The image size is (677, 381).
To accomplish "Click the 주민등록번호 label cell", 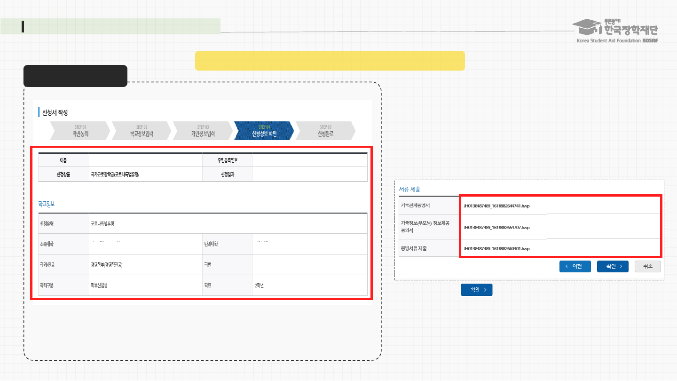I will tap(228, 160).
